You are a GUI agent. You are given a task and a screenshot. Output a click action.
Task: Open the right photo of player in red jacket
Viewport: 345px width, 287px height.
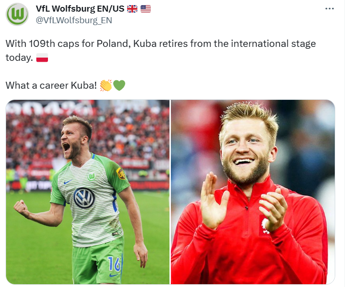253,192
